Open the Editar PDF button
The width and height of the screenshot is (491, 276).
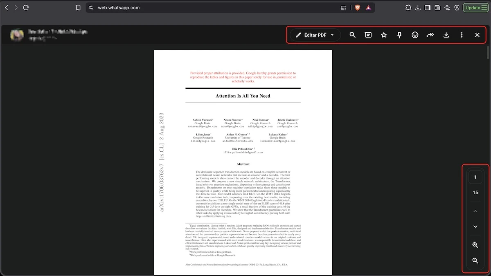tap(315, 35)
